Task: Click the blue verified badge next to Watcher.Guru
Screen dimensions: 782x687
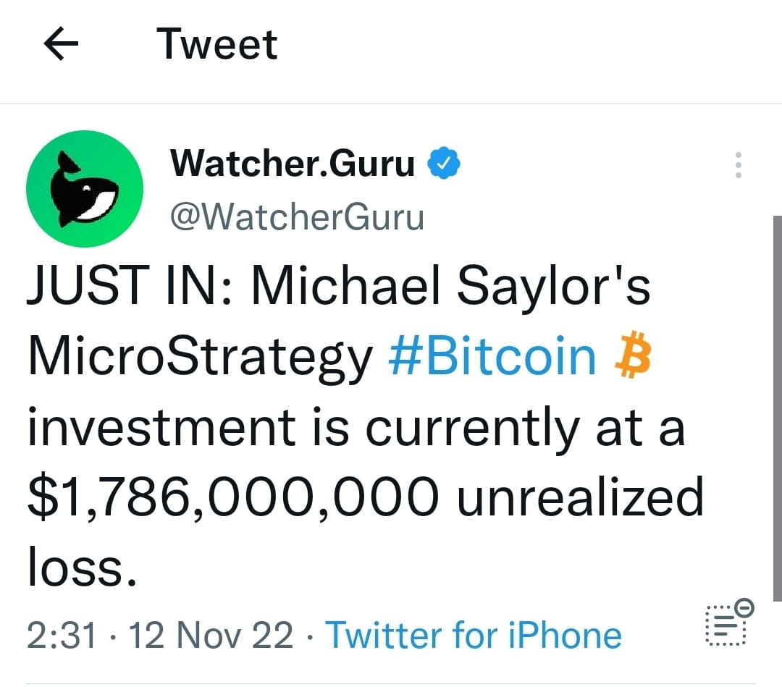Action: [442, 164]
